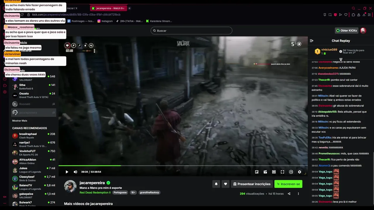
Task: Open the playback speed control
Action: [291, 172]
